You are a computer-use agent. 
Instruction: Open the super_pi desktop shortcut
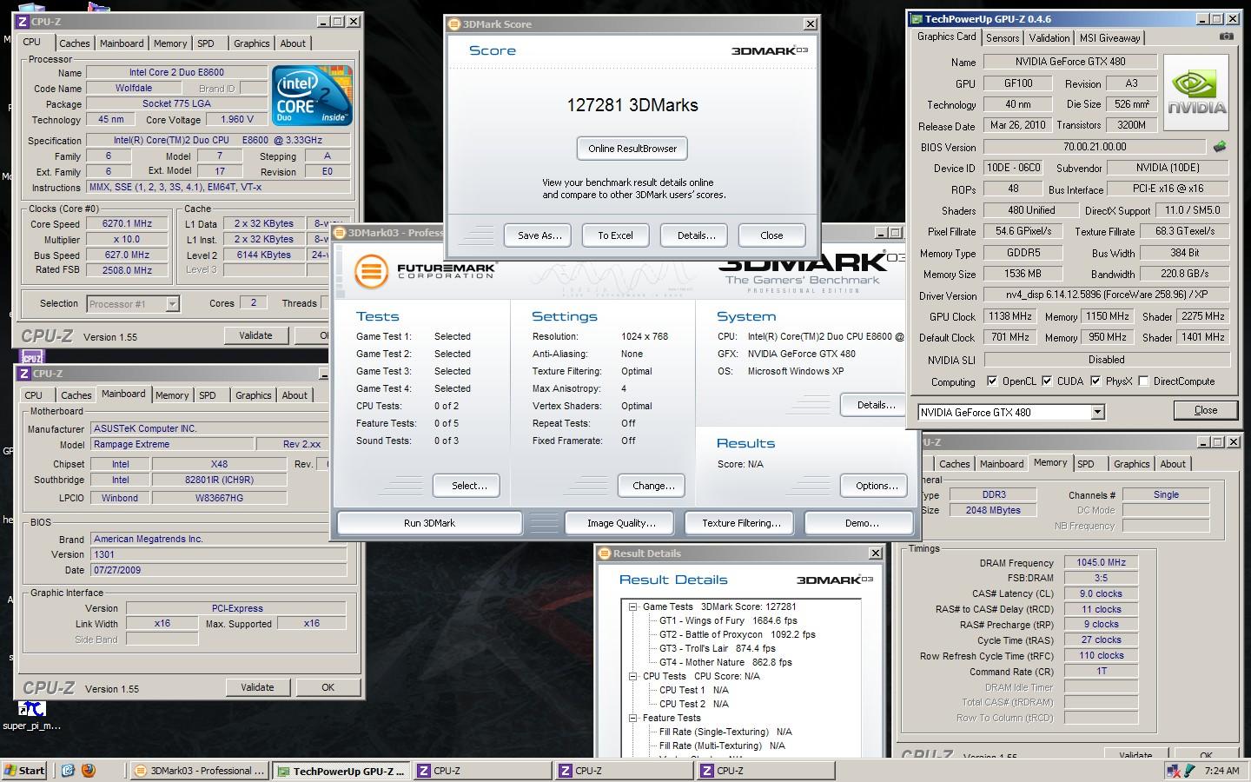click(32, 716)
